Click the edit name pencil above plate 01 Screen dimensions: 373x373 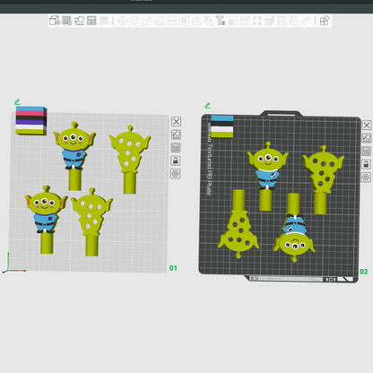17,102
